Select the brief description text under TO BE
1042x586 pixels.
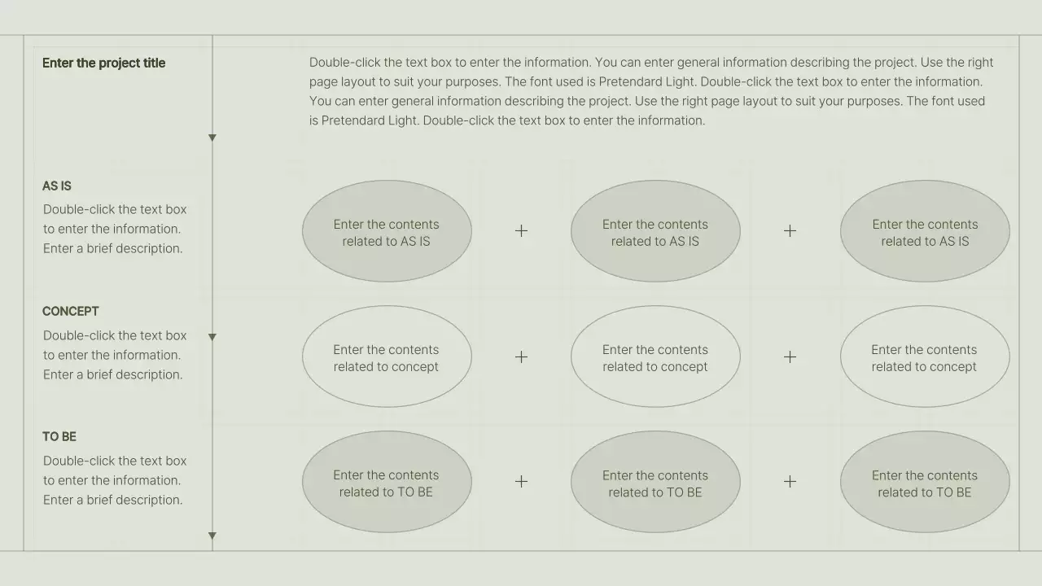(115, 480)
